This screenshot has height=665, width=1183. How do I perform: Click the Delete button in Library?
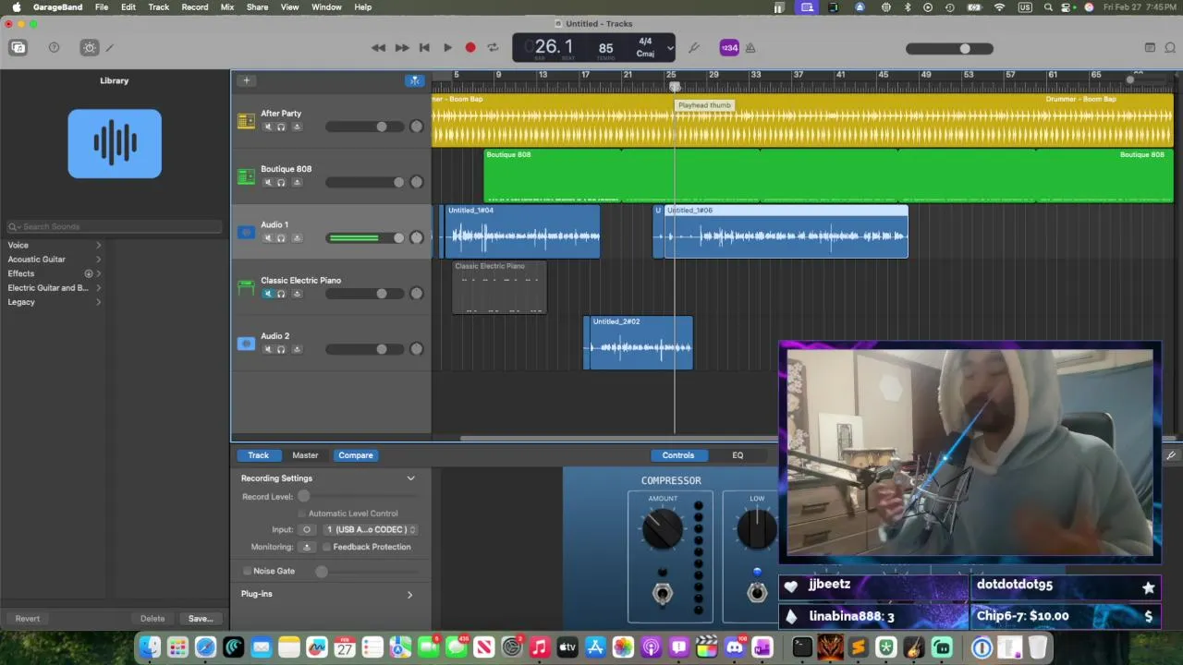(152, 619)
